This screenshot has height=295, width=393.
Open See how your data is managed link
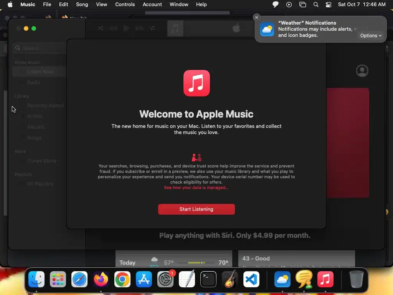(x=196, y=187)
